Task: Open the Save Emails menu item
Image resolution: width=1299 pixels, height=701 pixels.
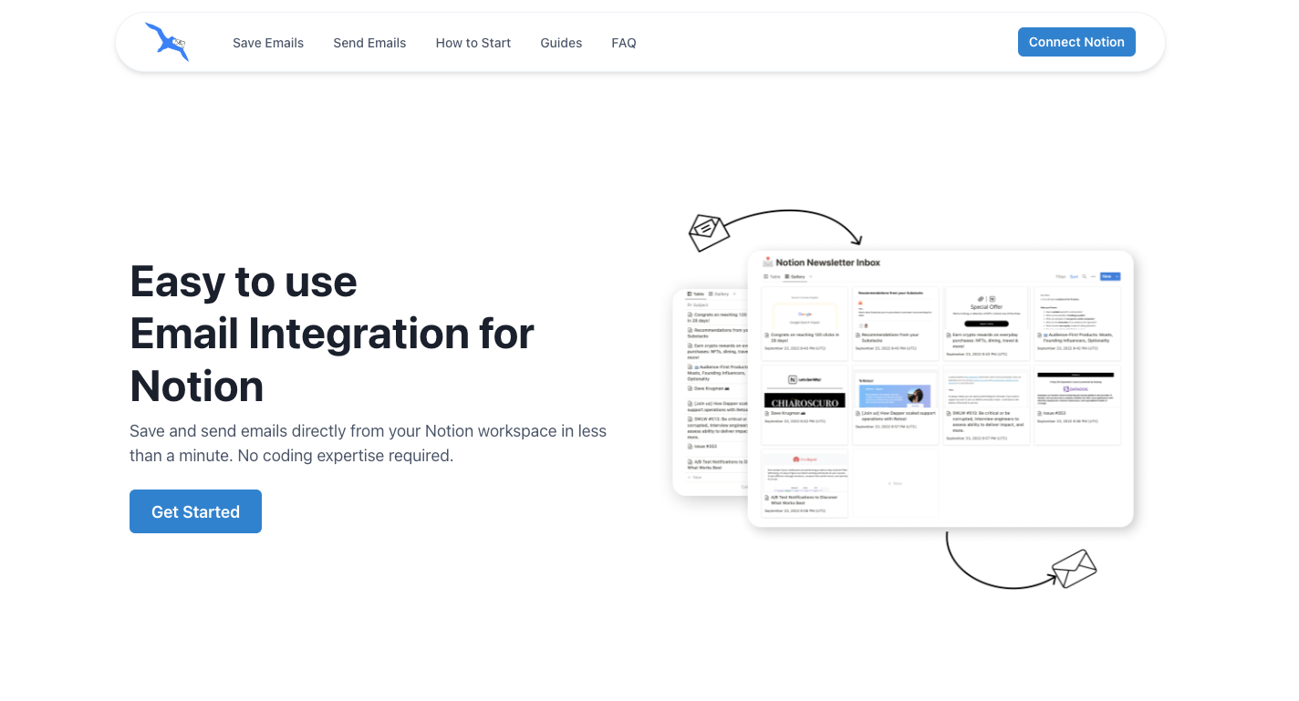Action: tap(268, 42)
